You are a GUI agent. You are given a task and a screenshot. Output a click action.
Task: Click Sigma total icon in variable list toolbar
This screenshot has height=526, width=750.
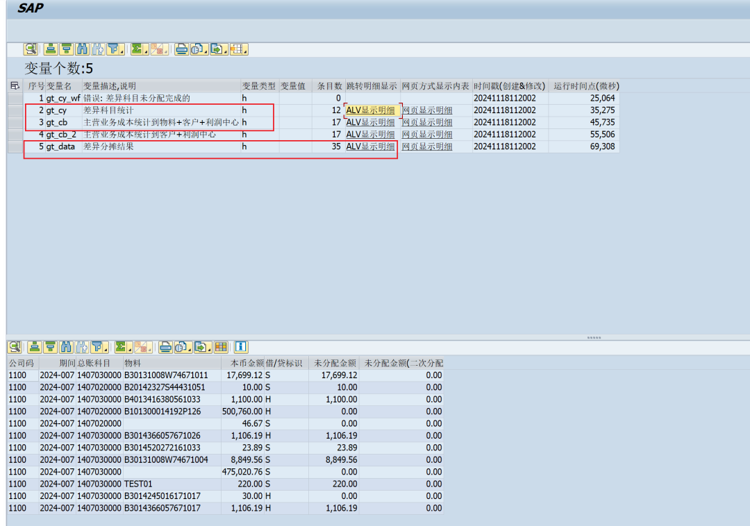pos(137,49)
